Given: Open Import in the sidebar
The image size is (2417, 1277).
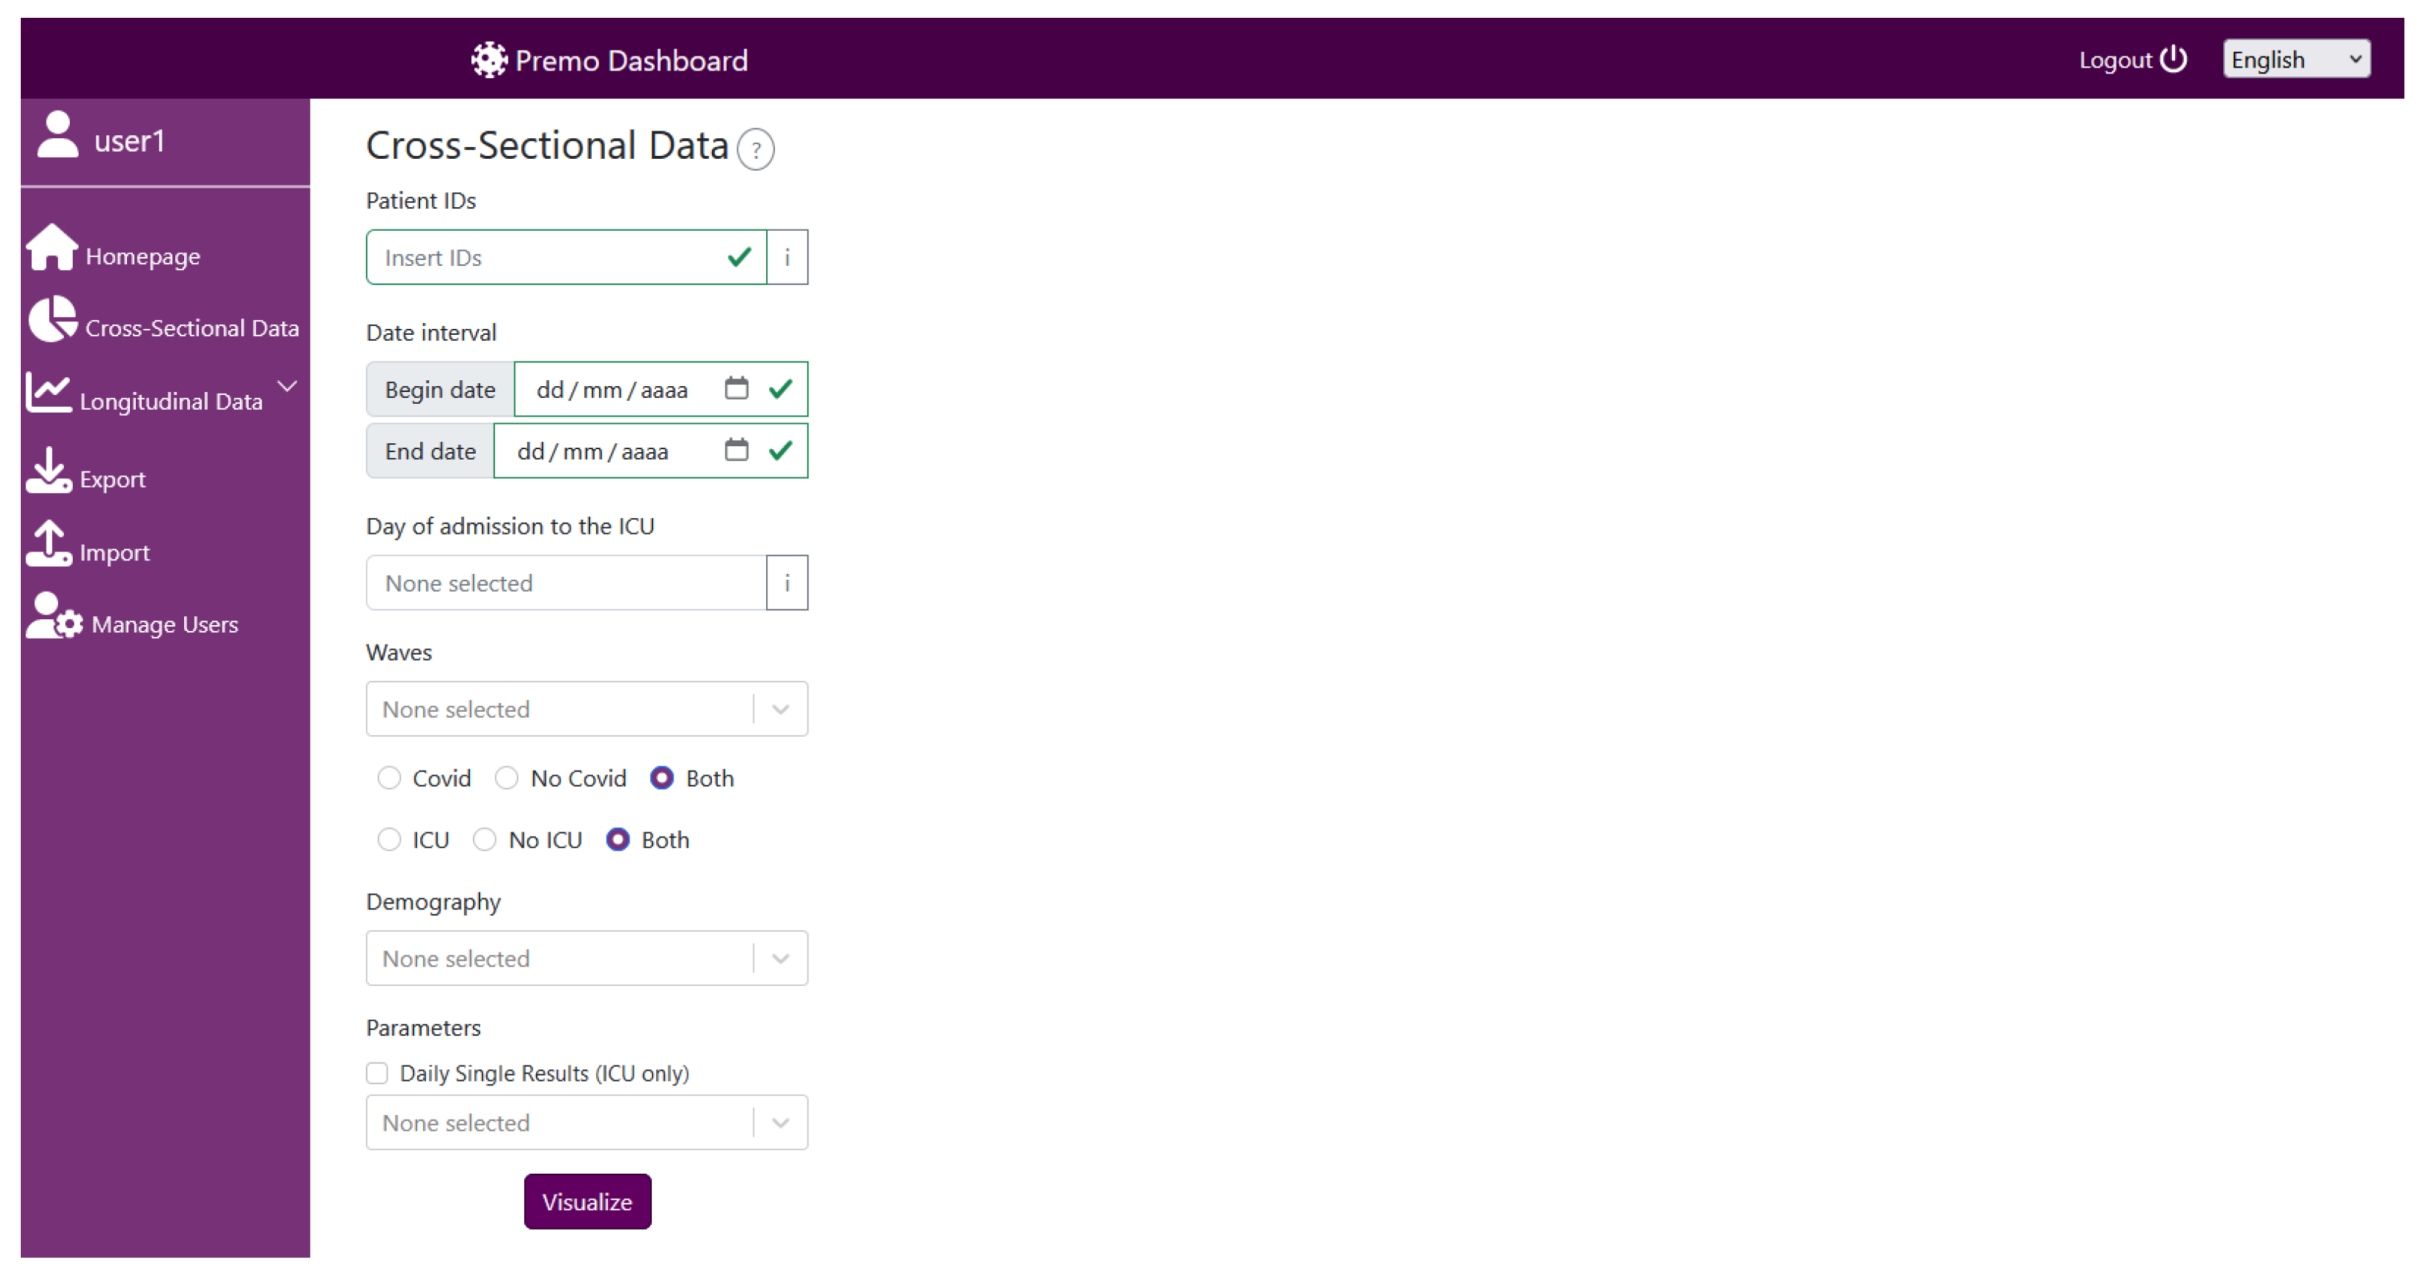Looking at the screenshot, I should click(113, 552).
